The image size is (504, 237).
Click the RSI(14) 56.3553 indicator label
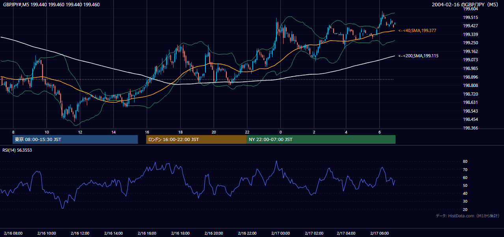pyautogui.click(x=17, y=150)
